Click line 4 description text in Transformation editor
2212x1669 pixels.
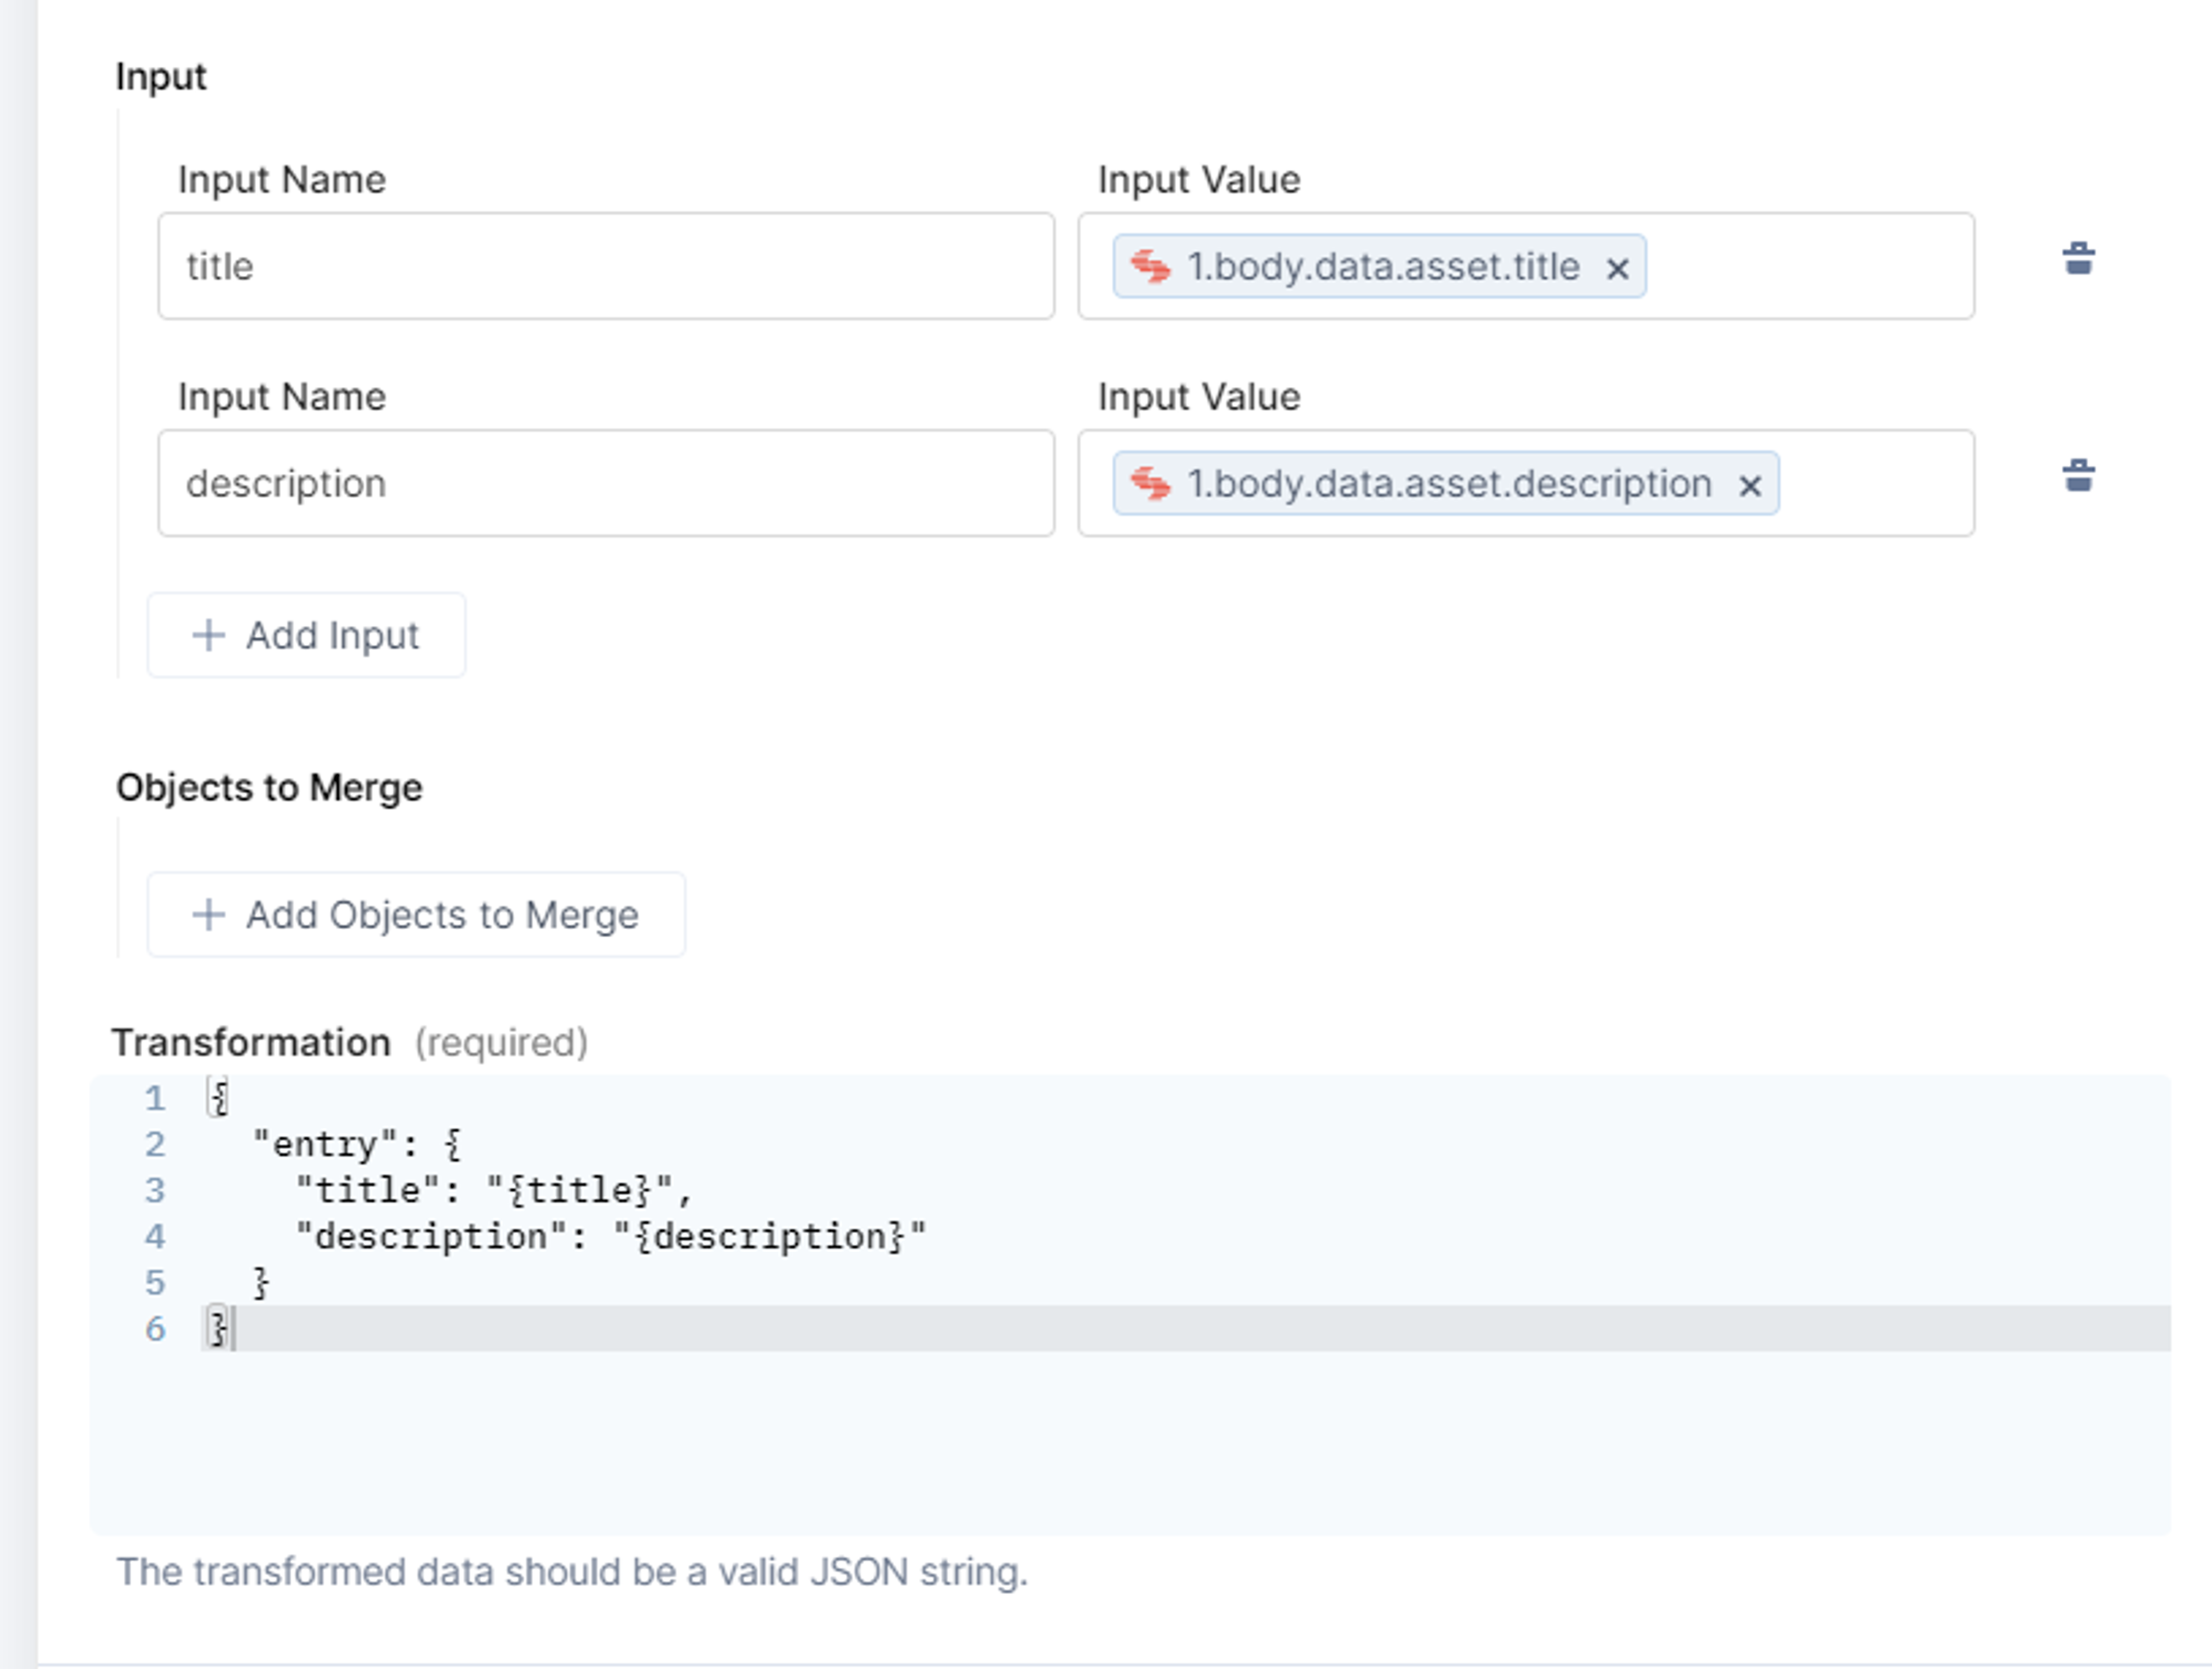point(611,1237)
